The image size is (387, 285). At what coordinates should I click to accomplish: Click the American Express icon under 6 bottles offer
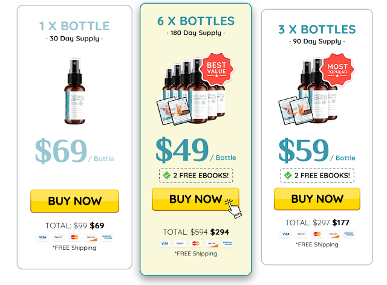[227, 243]
